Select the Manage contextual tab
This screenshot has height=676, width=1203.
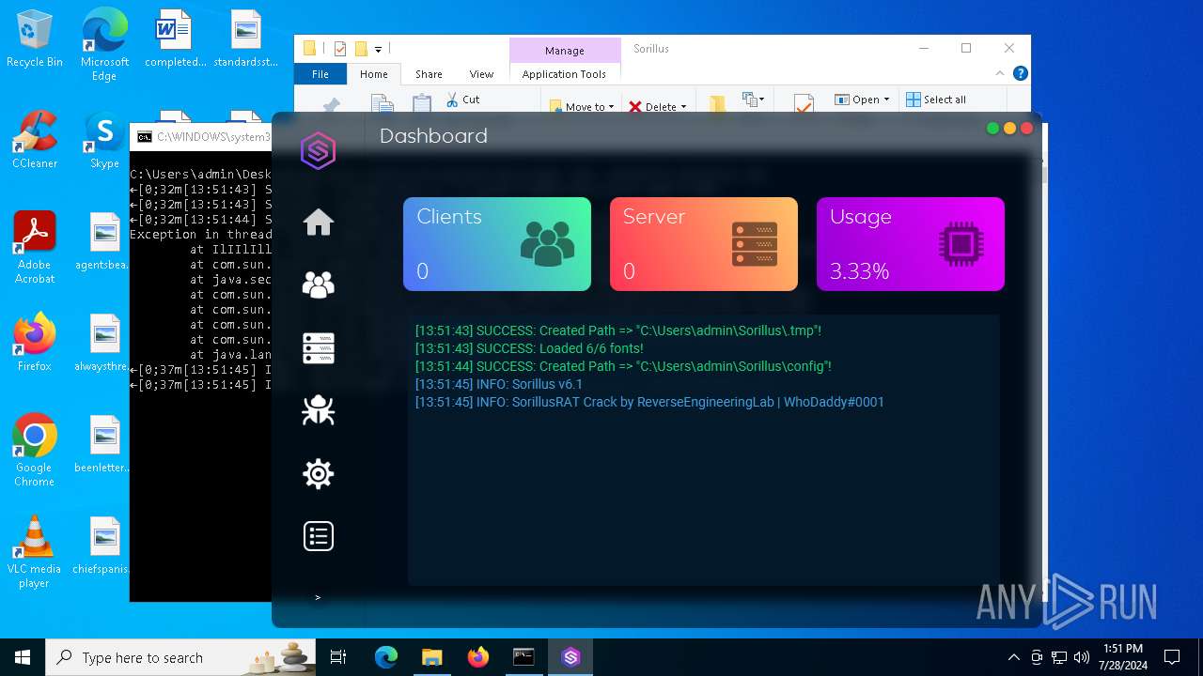click(x=564, y=51)
